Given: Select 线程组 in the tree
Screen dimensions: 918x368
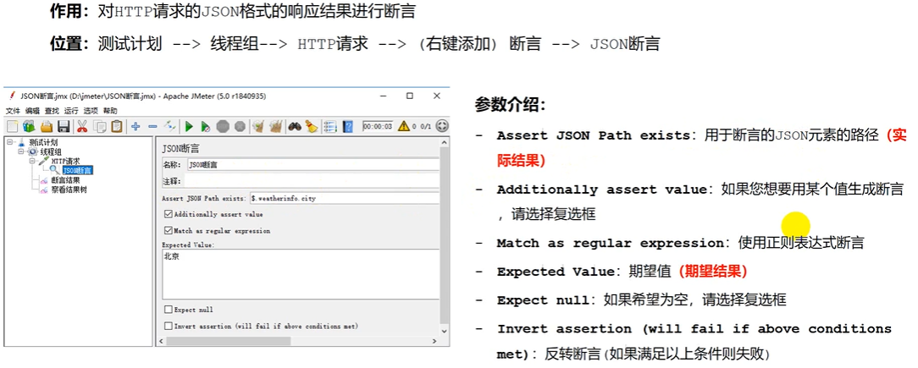Looking at the screenshot, I should [51, 151].
